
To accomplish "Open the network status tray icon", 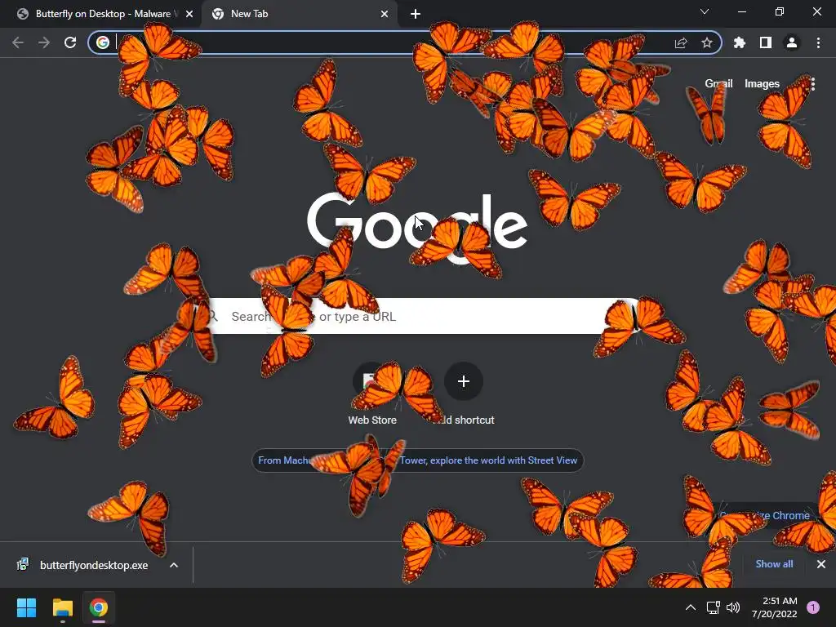I will [x=713, y=607].
